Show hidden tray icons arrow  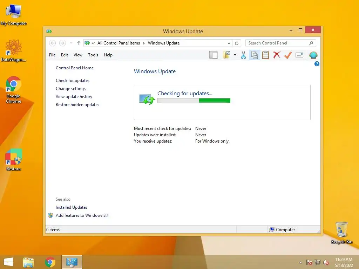300,262
